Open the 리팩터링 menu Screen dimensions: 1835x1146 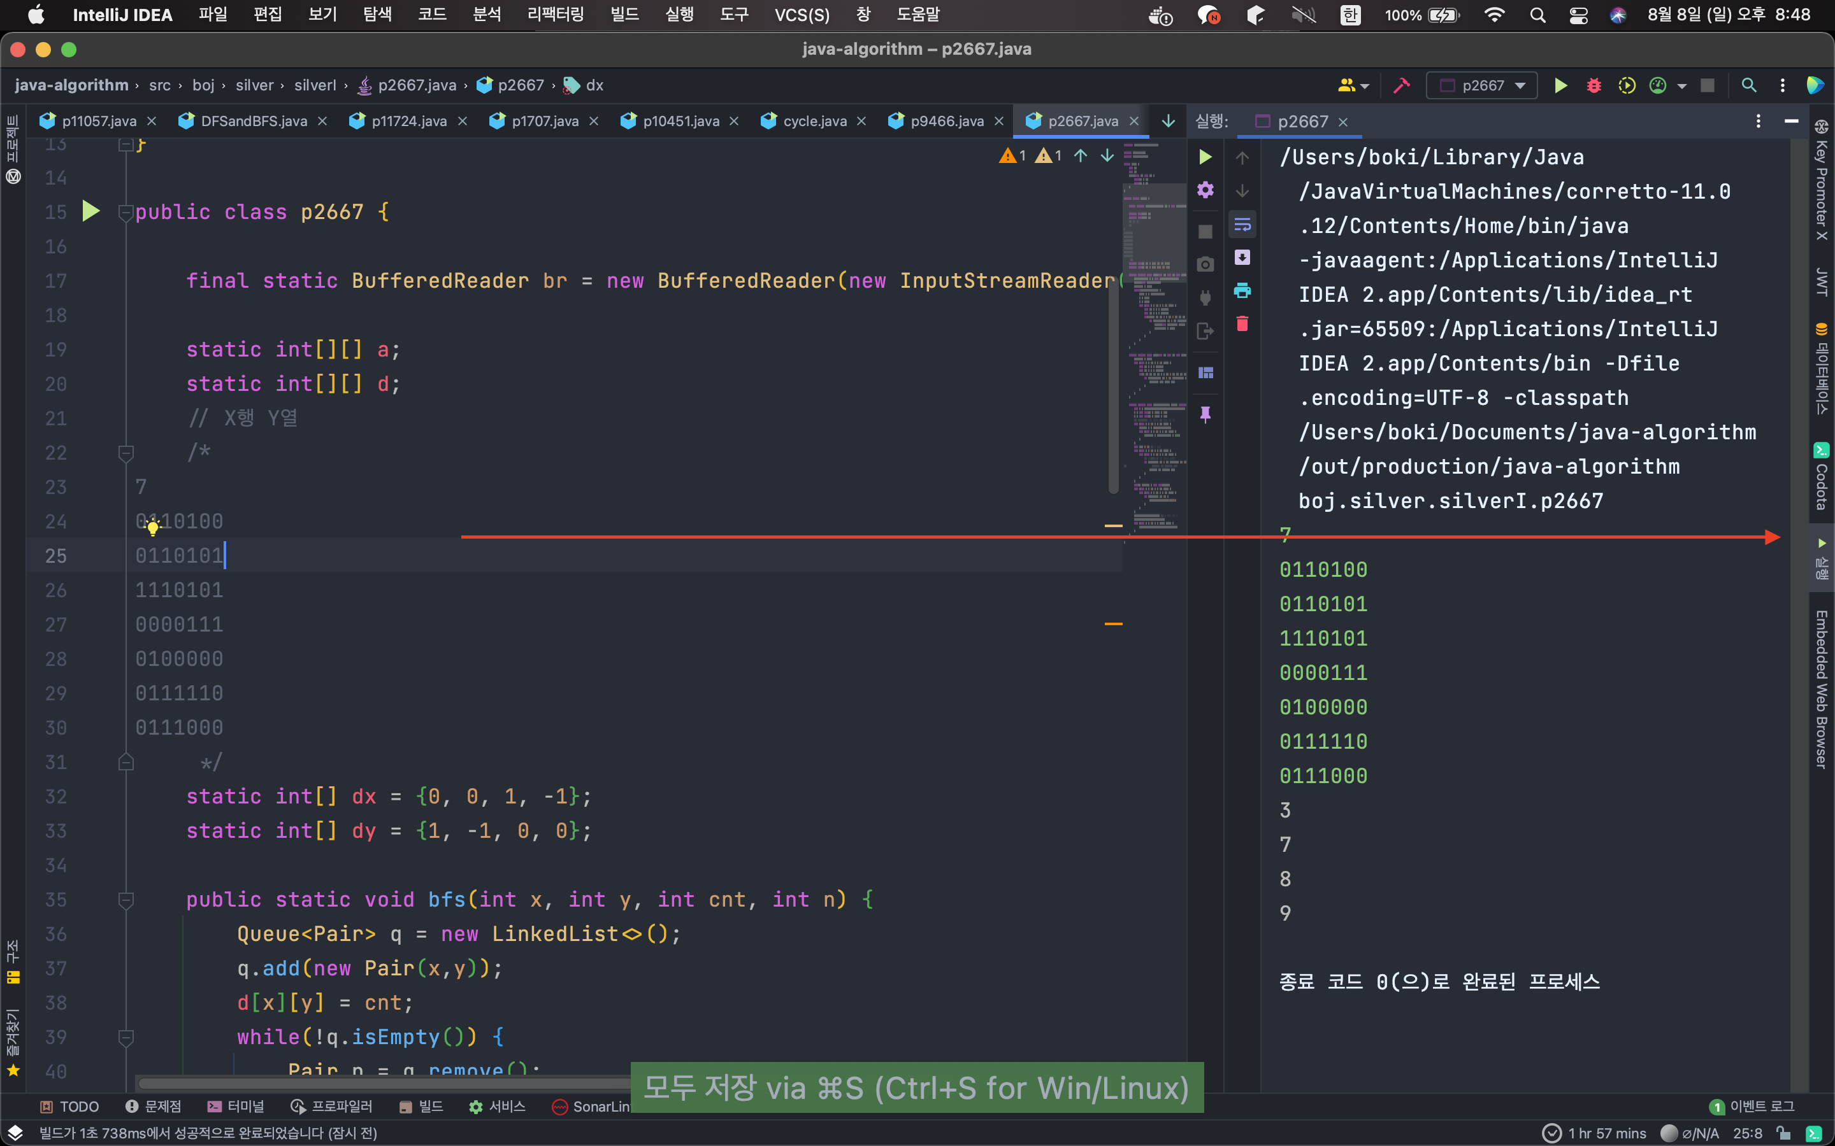click(x=555, y=15)
